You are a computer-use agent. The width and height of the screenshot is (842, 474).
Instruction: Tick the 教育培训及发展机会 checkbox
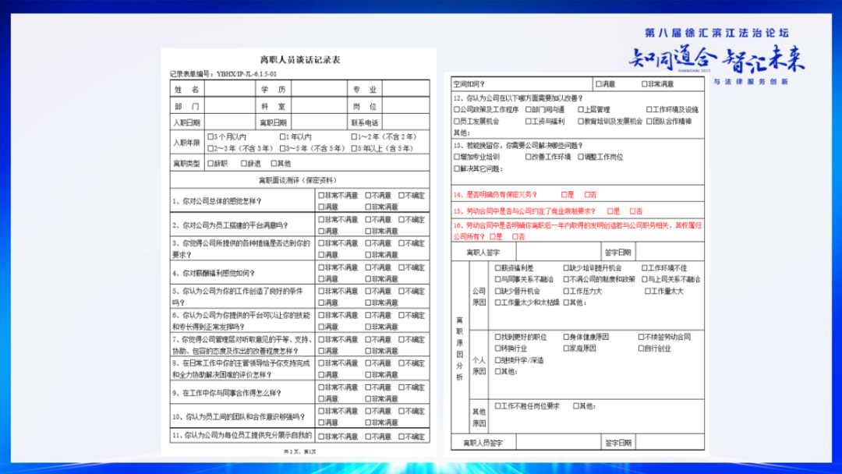pos(581,122)
